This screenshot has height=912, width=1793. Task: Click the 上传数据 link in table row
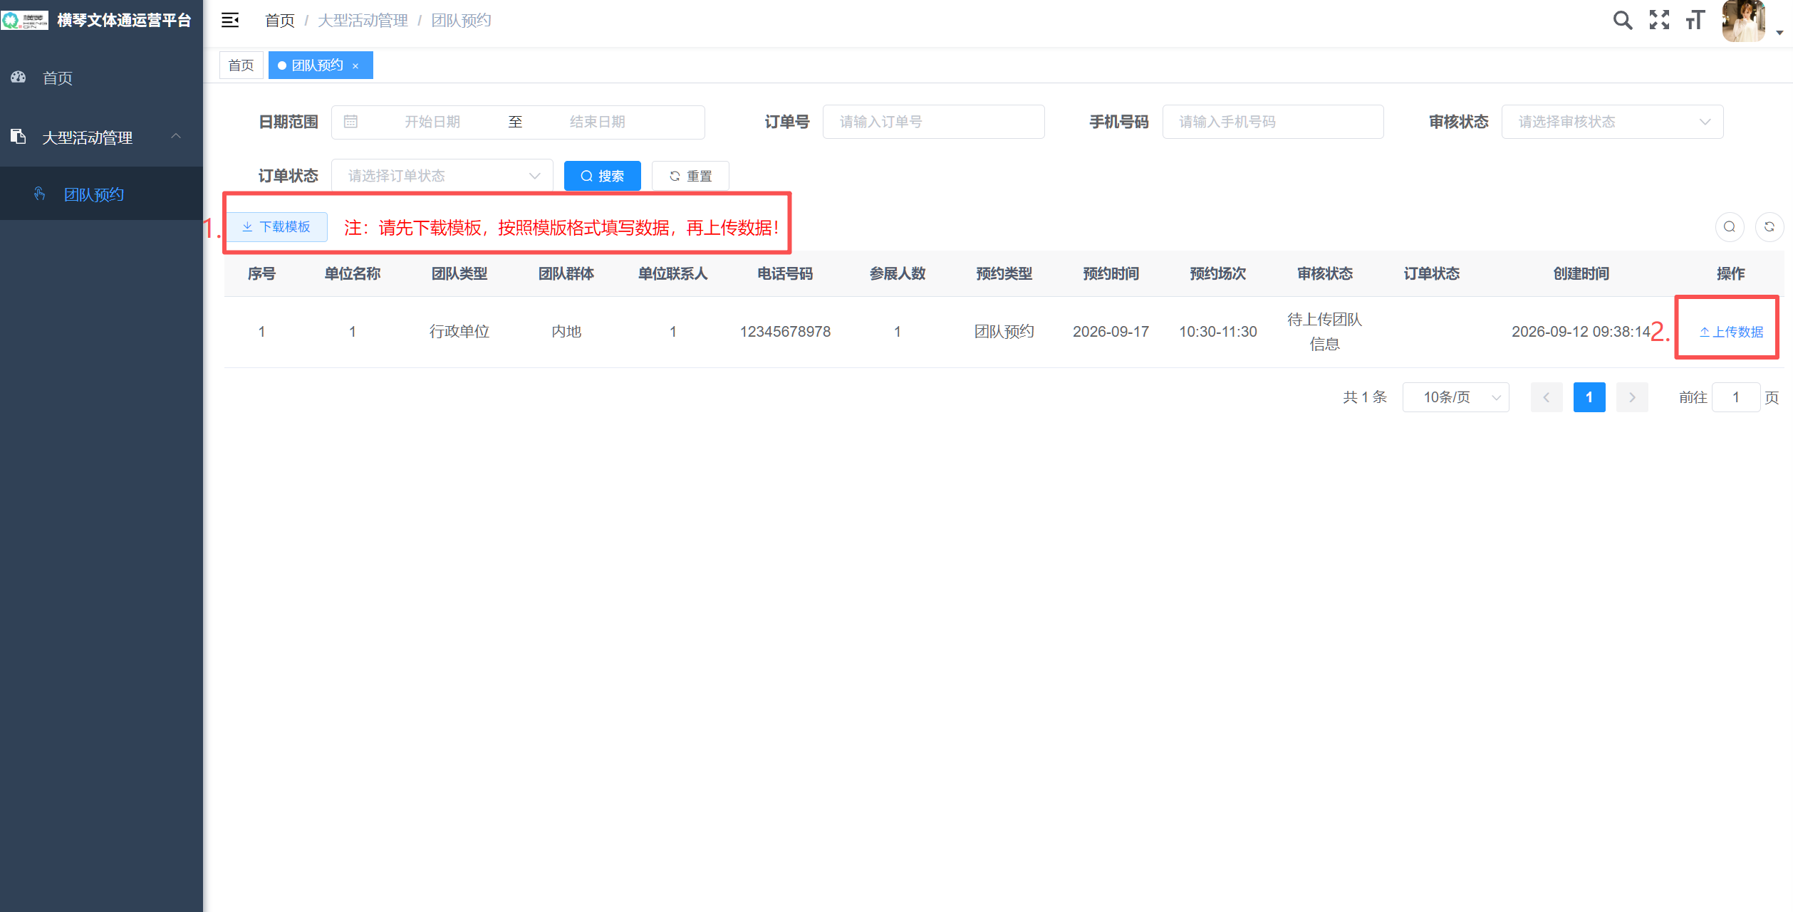click(x=1731, y=332)
